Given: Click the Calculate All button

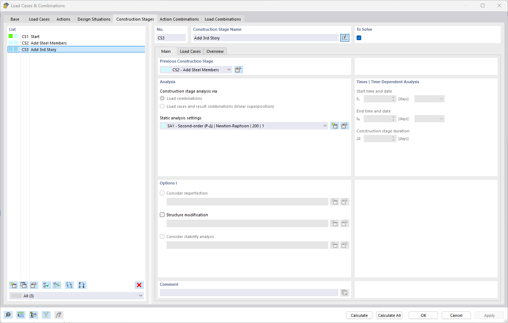Looking at the screenshot, I should (x=390, y=315).
